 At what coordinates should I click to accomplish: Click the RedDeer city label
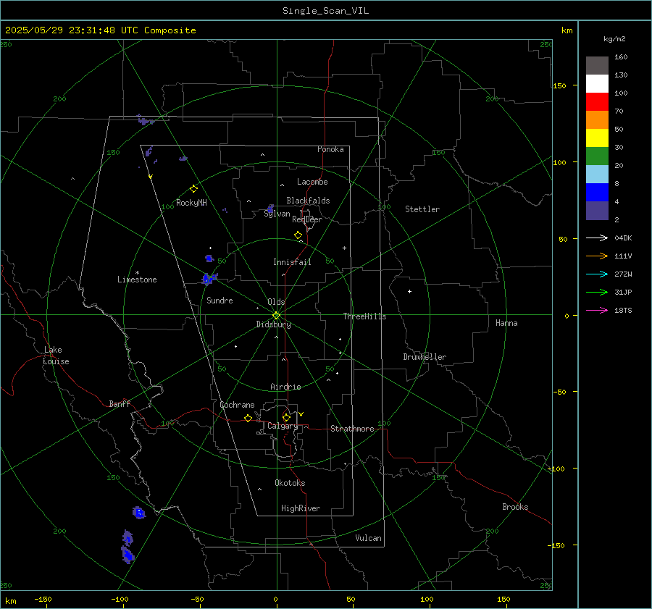point(307,219)
